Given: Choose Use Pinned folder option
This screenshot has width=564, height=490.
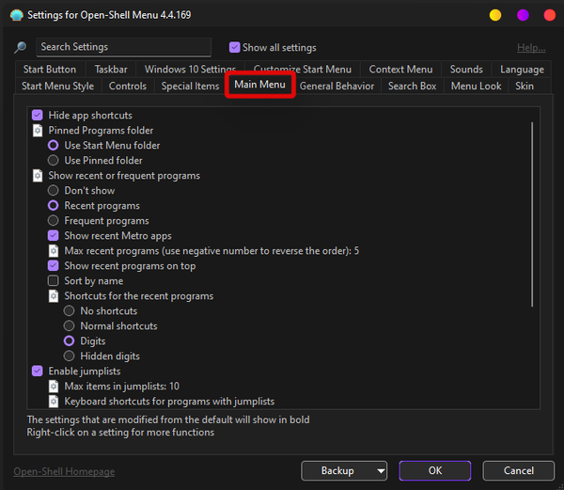Looking at the screenshot, I should tap(54, 161).
